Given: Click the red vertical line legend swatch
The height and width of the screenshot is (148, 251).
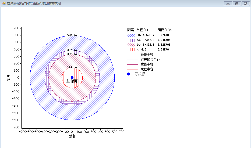Looking at the screenshot, I should click(131, 50).
